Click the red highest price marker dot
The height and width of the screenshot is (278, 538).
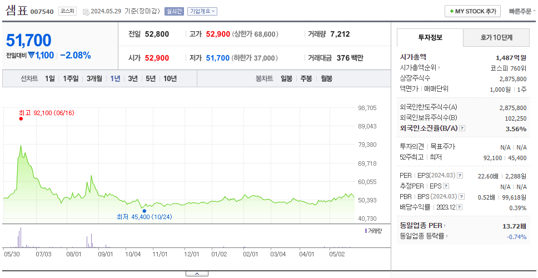click(x=21, y=119)
